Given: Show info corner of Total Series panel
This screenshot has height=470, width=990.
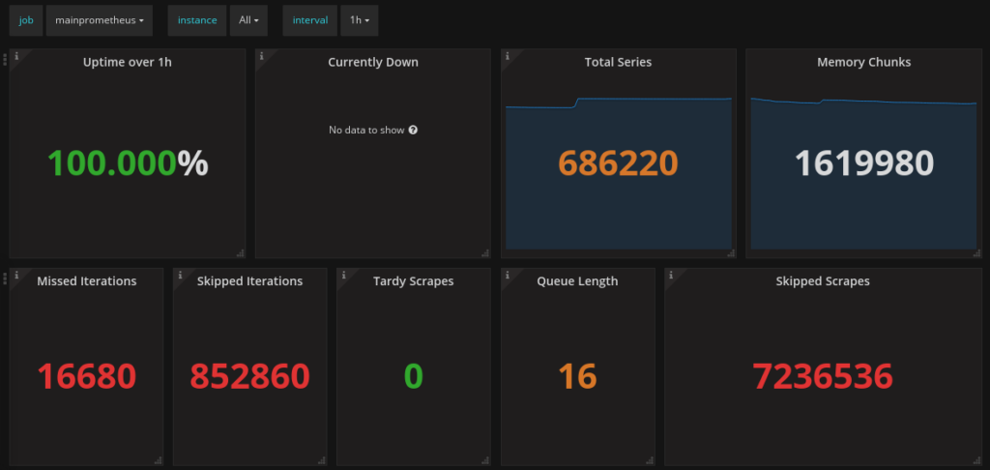Looking at the screenshot, I should click(x=508, y=57).
